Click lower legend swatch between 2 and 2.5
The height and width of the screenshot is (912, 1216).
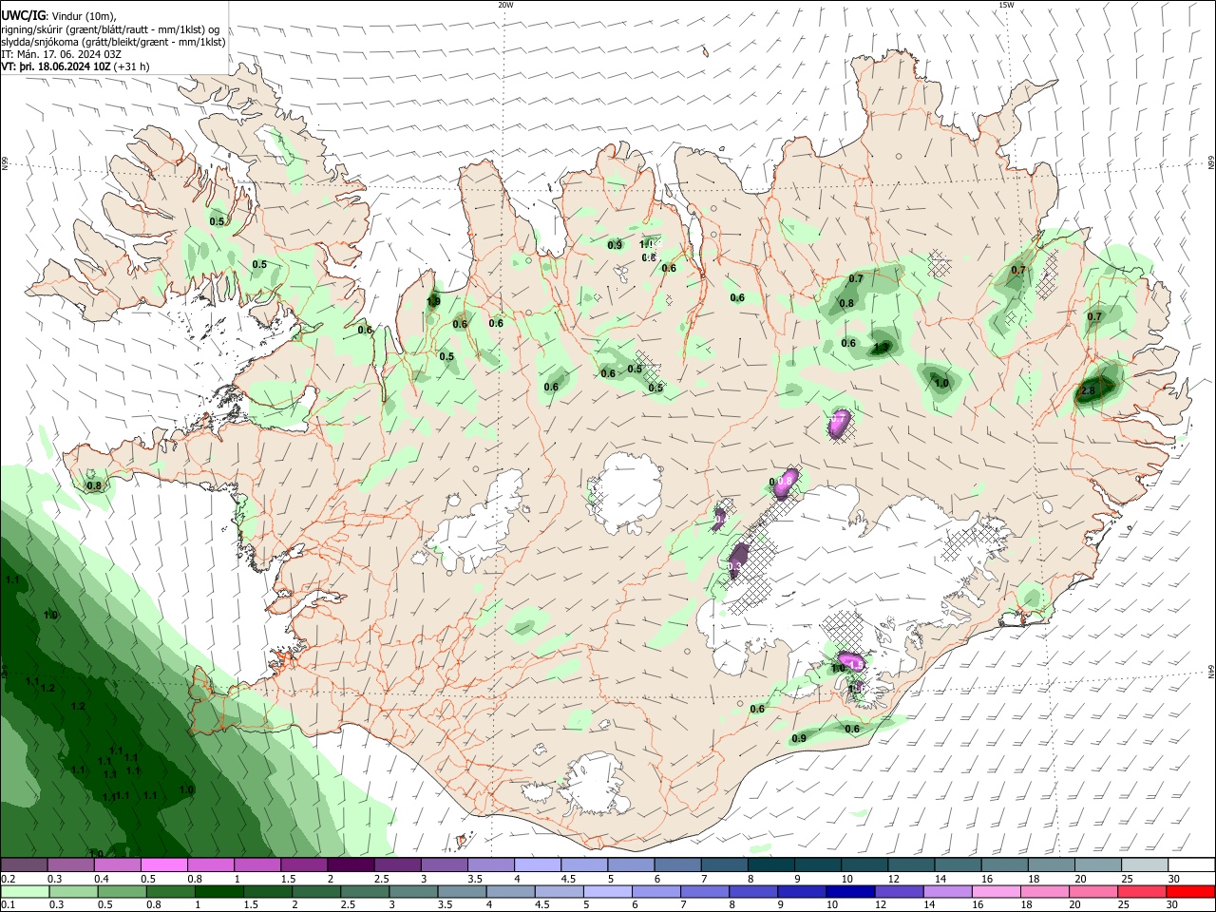[x=316, y=892]
